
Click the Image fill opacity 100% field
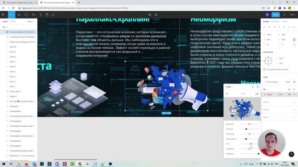(280, 95)
